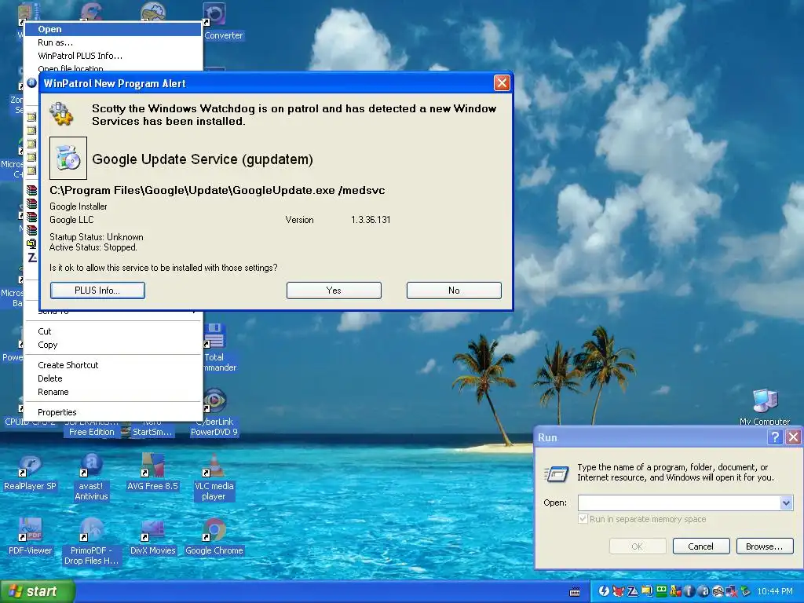Viewport: 804px width, 603px height.
Task: Select the PDF-Viewer desktop icon
Action: click(31, 536)
